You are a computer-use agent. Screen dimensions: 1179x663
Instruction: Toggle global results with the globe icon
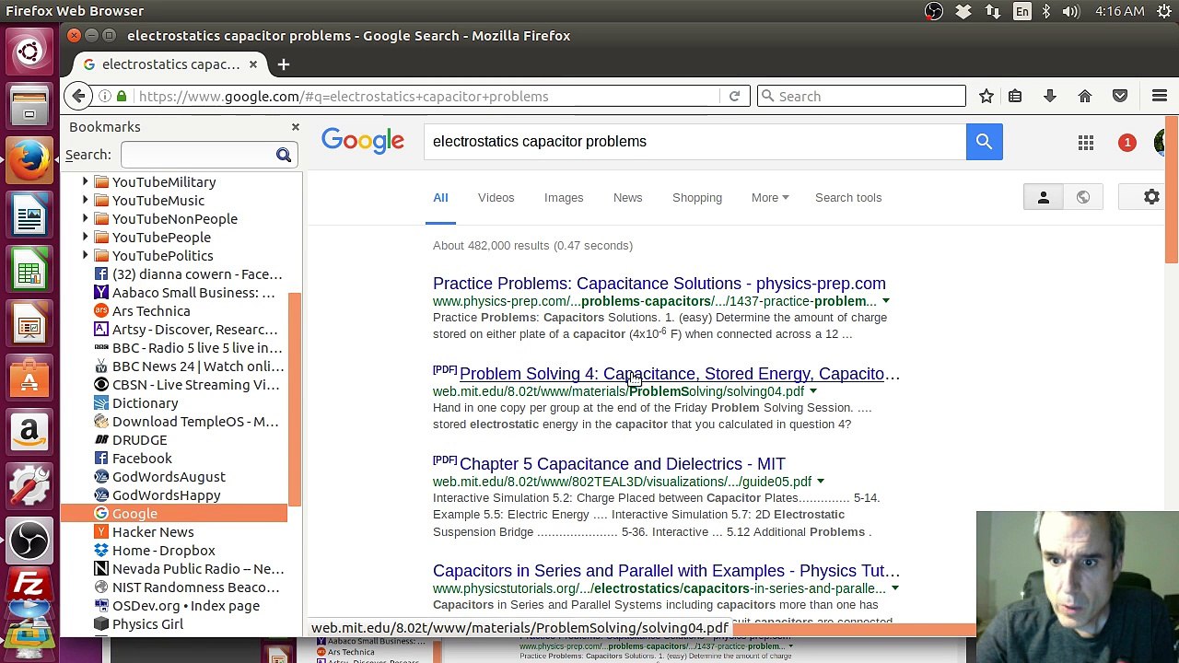point(1083,197)
